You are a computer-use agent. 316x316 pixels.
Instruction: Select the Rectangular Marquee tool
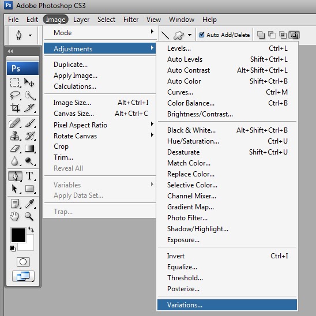coord(15,82)
